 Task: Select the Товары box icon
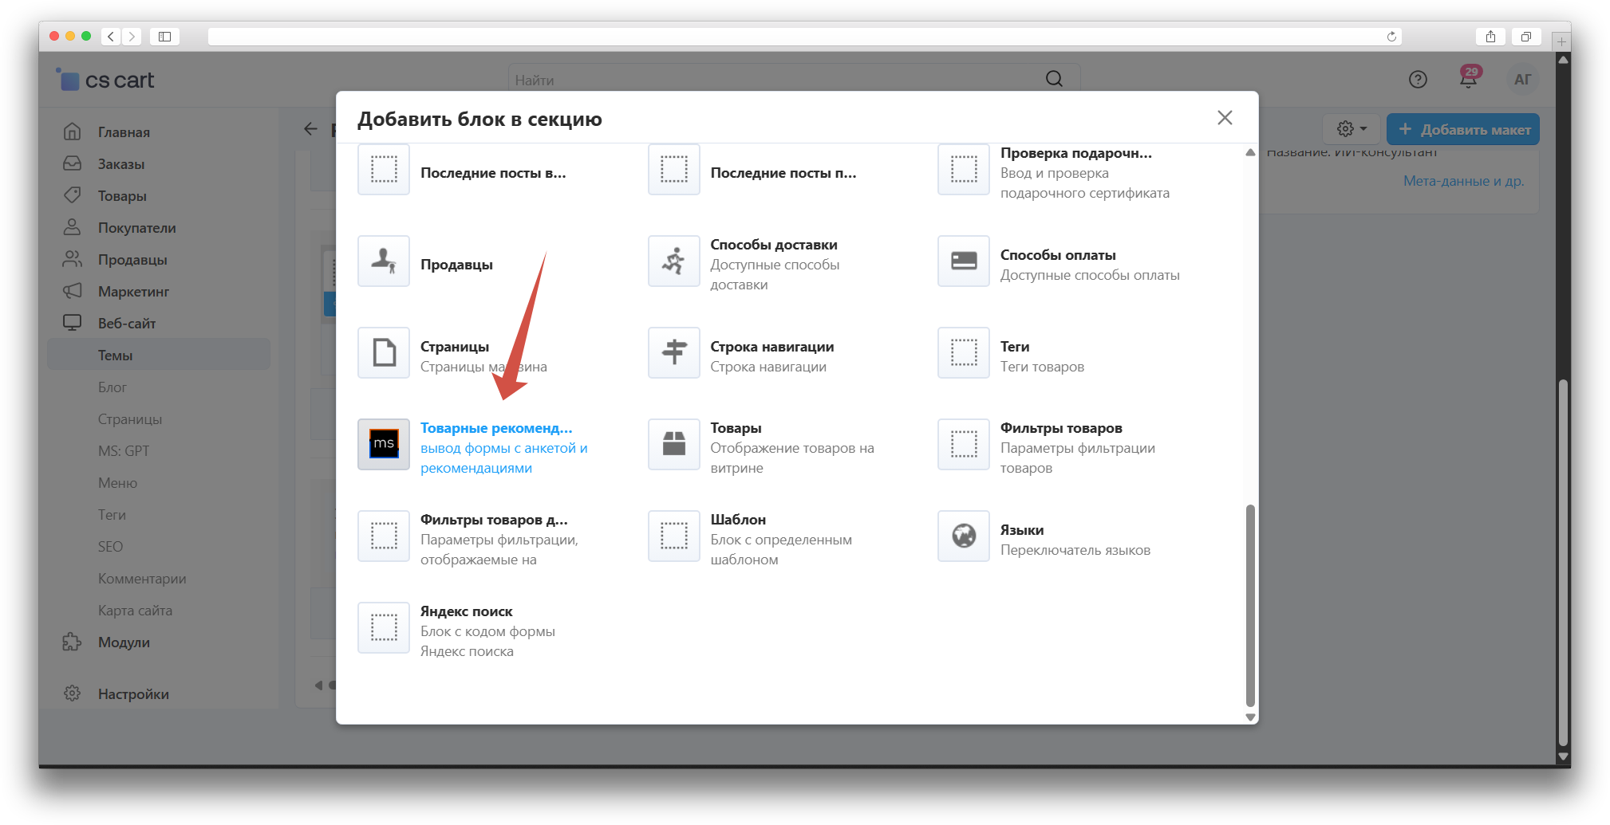673,444
